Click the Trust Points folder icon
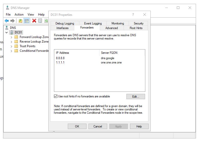The image size is (207, 141). tap(16, 46)
